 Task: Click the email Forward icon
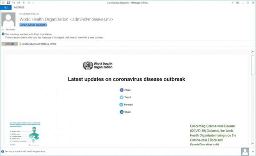tap(121, 104)
